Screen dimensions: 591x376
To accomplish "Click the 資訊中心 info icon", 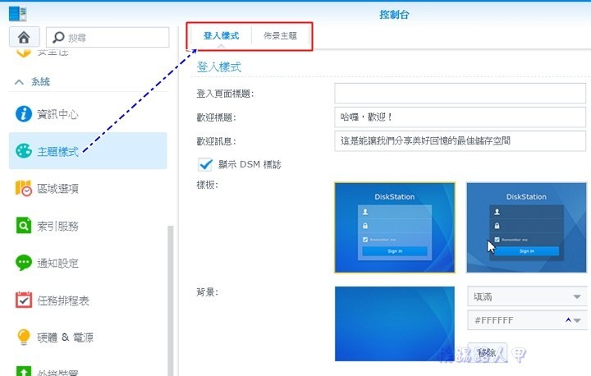I will coord(23,114).
